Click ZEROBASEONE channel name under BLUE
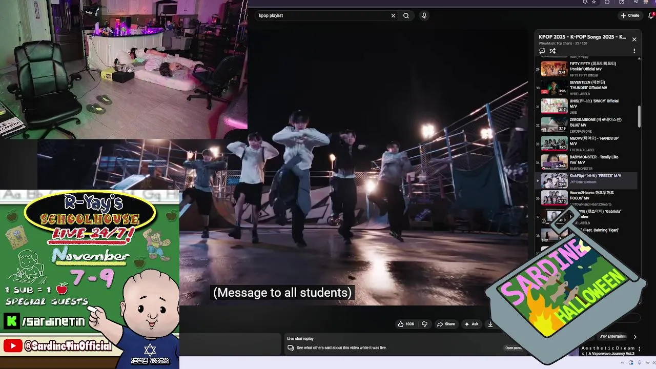The image size is (656, 369). [581, 131]
